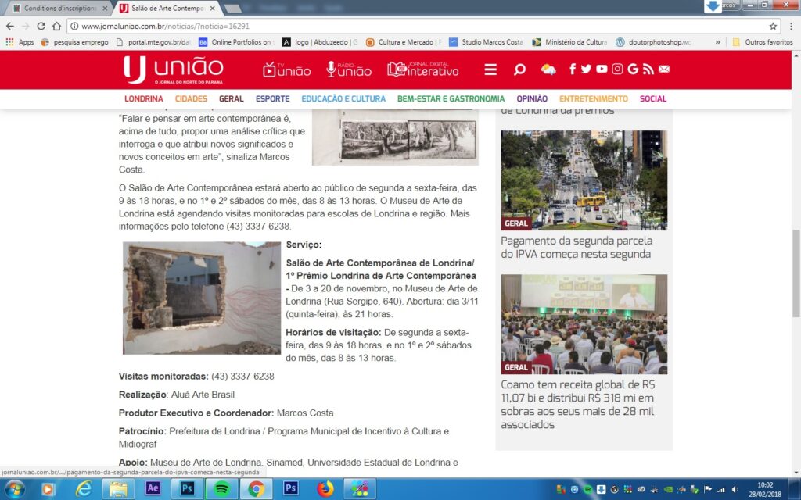
Task: Open the TV União link
Action: pos(287,70)
